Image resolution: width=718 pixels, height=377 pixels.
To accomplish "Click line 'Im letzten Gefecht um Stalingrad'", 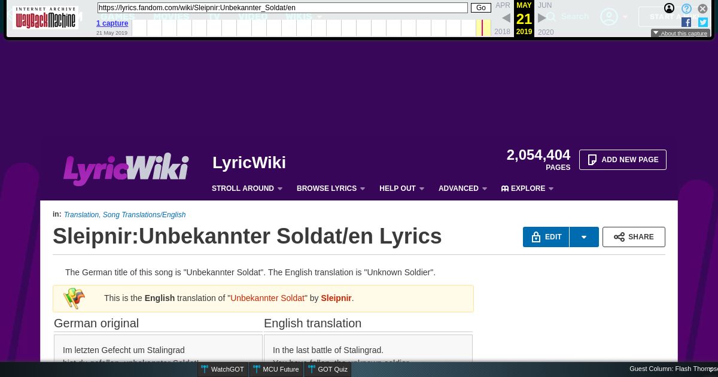I will 124,350.
